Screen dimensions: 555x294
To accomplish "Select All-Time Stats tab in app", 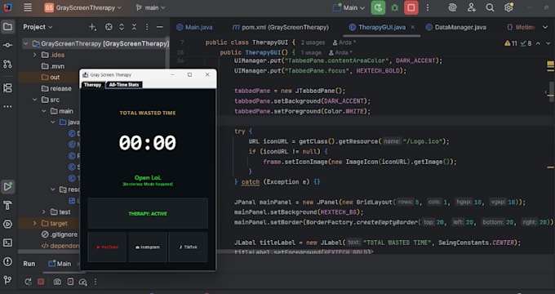I will tap(124, 85).
